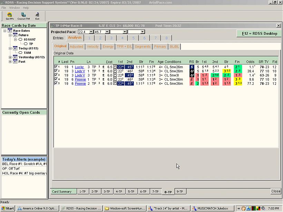Uncheck the row 3 Lady V checkbox
The width and height of the screenshot is (283, 212).
click(56, 75)
